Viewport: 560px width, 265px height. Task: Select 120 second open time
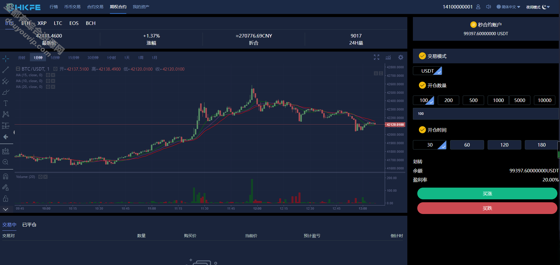[x=504, y=145]
